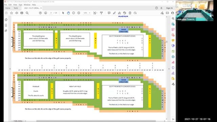Open the find text magnifier icon
Viewport: 217px width, 122px height.
(27, 13)
